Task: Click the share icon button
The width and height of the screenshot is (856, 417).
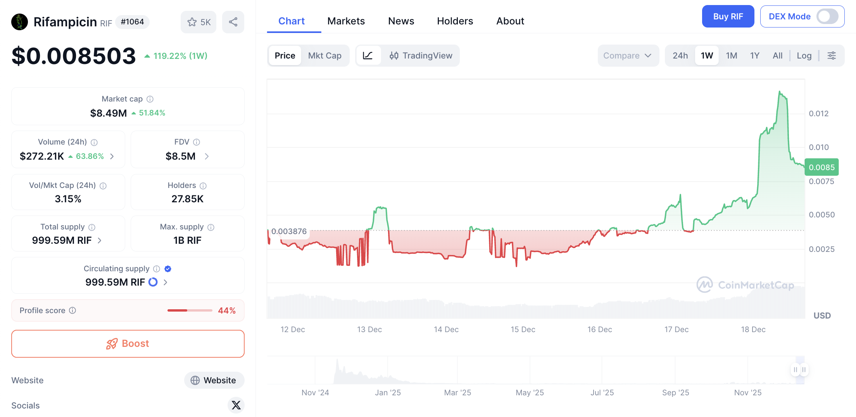Action: 233,22
